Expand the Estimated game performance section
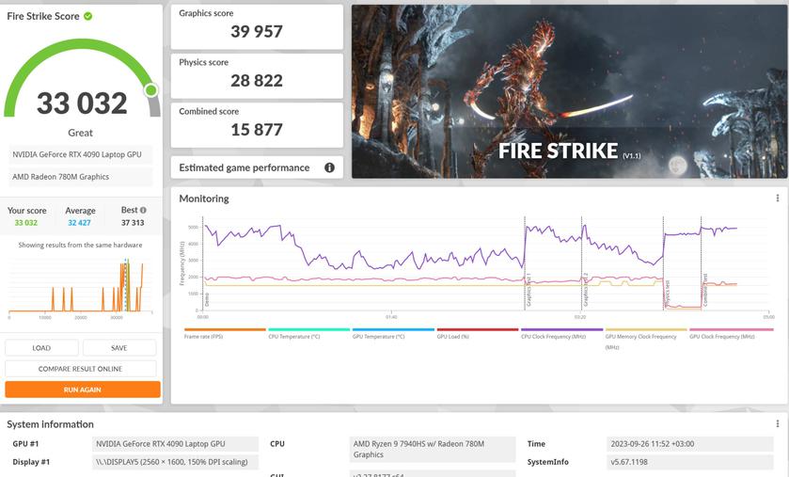This screenshot has height=477, width=789. 245,167
